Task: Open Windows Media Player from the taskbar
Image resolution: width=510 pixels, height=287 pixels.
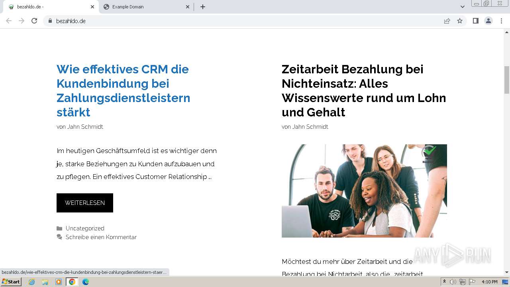Action: [x=59, y=282]
